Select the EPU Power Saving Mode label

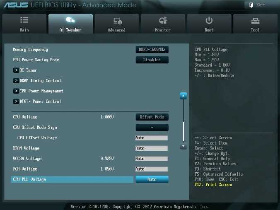point(36,60)
